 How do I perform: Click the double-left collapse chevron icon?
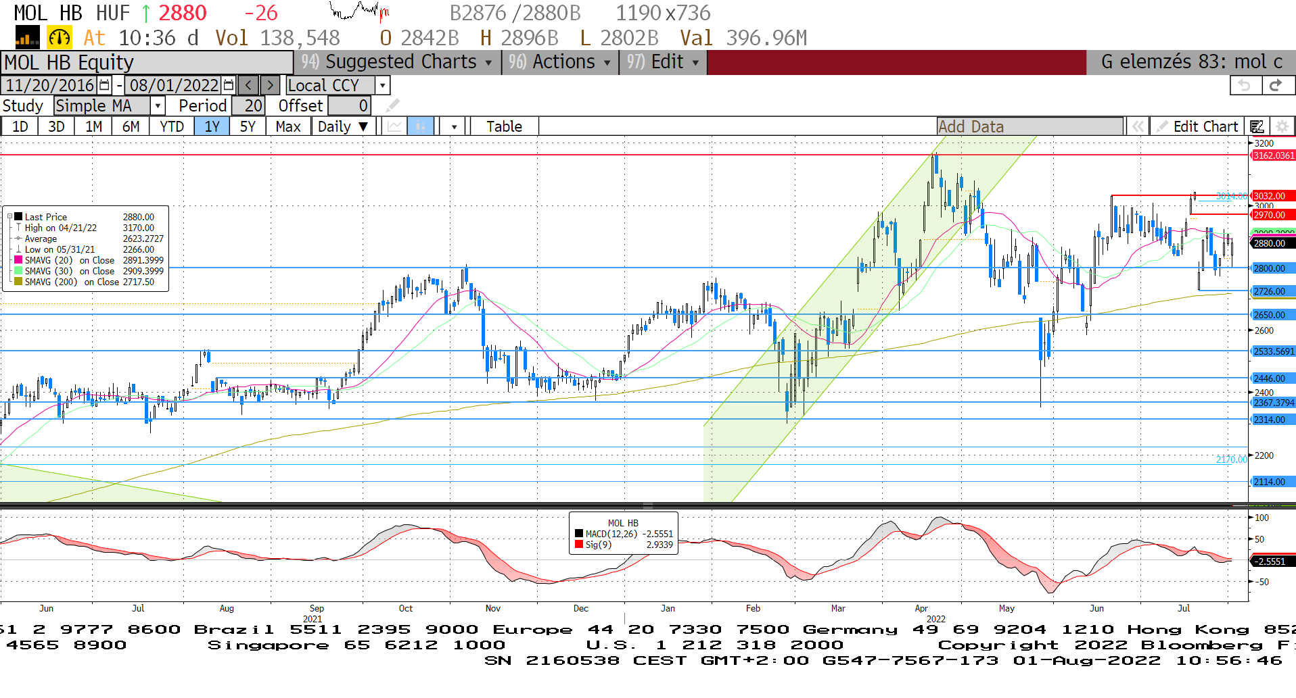1138,126
